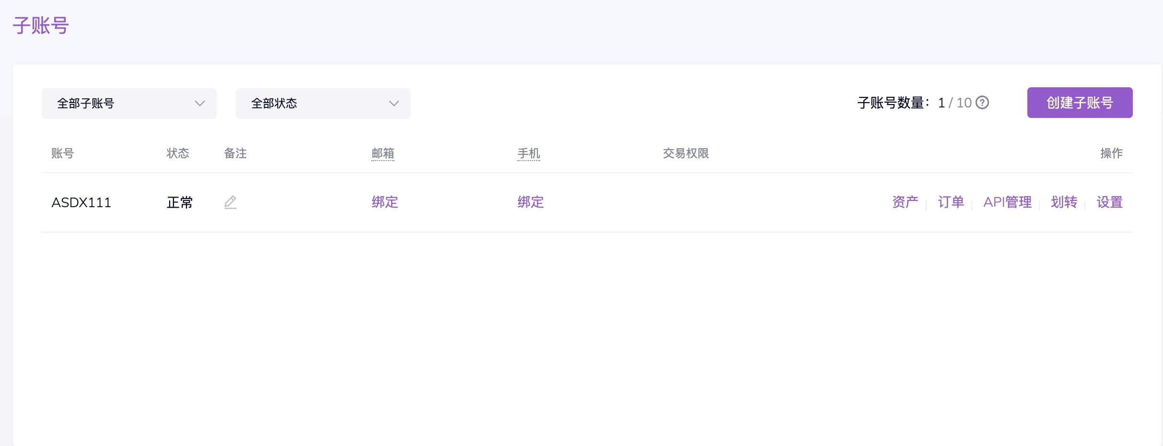Viewport: 1163px width, 446px height.
Task: Click the 子账号数量 1 / 10 counter
Action: [x=914, y=103]
